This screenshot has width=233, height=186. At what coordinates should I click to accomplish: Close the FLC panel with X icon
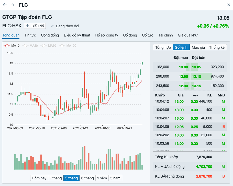click(229, 5)
